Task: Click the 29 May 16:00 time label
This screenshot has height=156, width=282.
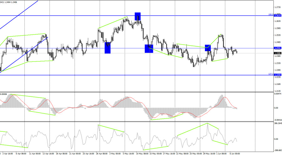Action: [209, 154]
